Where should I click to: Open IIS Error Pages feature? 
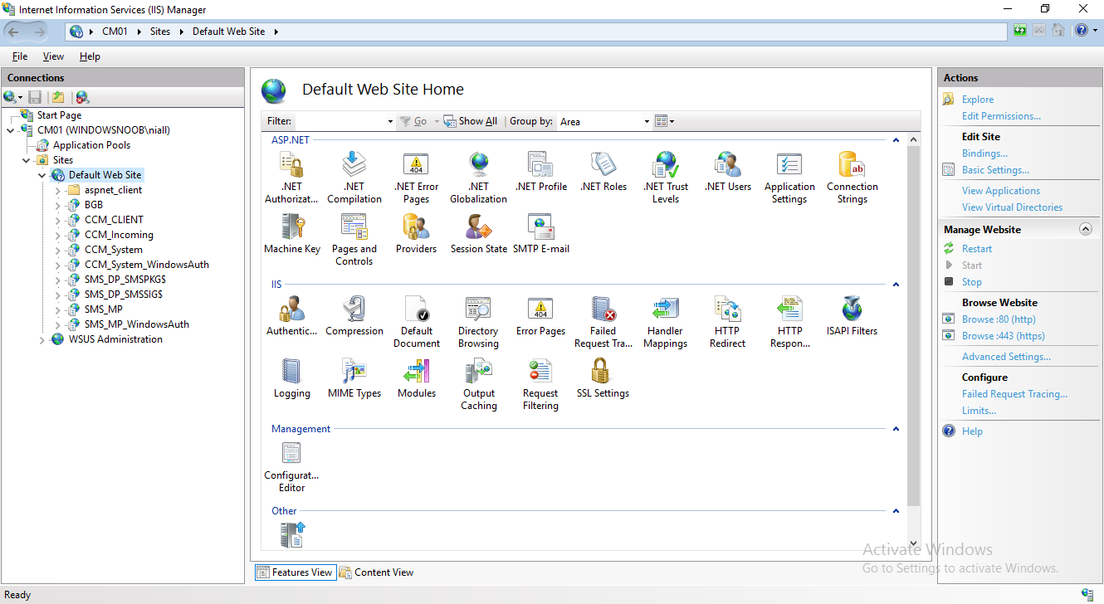(541, 316)
